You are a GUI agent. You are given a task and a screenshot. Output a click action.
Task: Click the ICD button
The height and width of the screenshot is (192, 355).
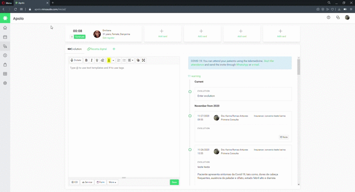tap(75, 182)
